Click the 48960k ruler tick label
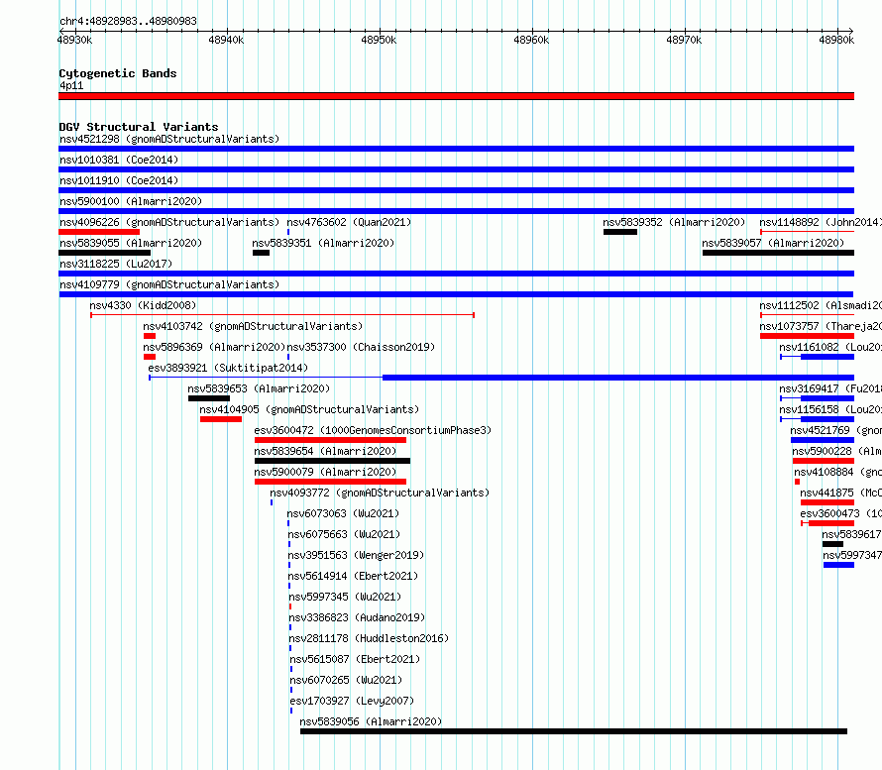 click(531, 40)
